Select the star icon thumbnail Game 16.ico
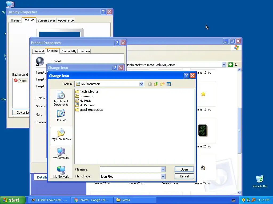This screenshot has height=204, width=273. [203, 94]
